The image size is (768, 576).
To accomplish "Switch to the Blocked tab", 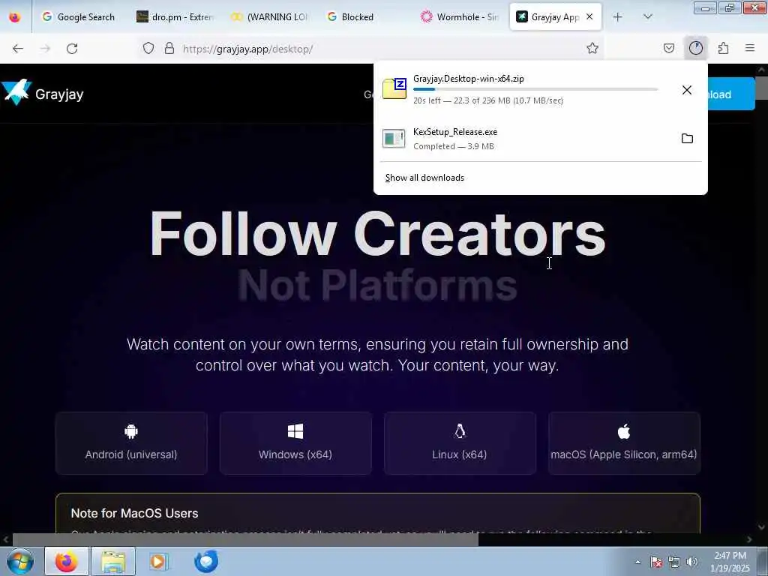I will tap(365, 17).
